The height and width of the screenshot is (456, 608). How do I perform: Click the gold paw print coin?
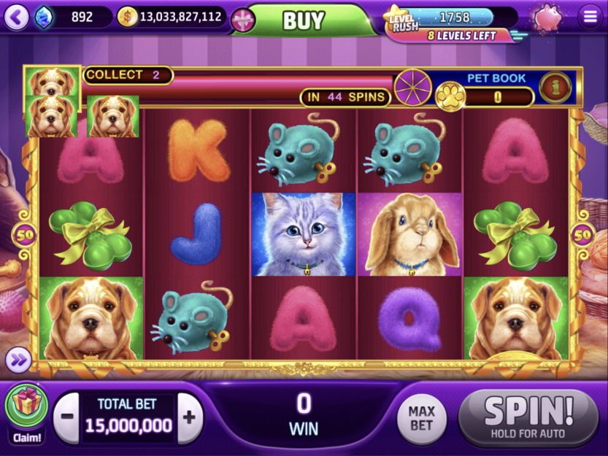click(x=450, y=97)
